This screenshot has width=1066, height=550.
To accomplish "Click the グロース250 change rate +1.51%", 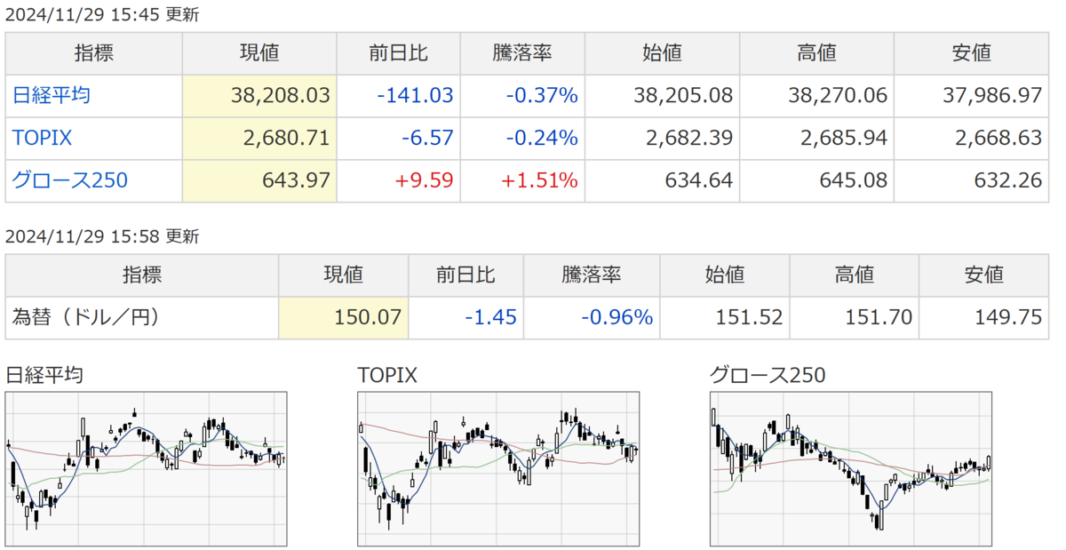I will click(x=539, y=180).
